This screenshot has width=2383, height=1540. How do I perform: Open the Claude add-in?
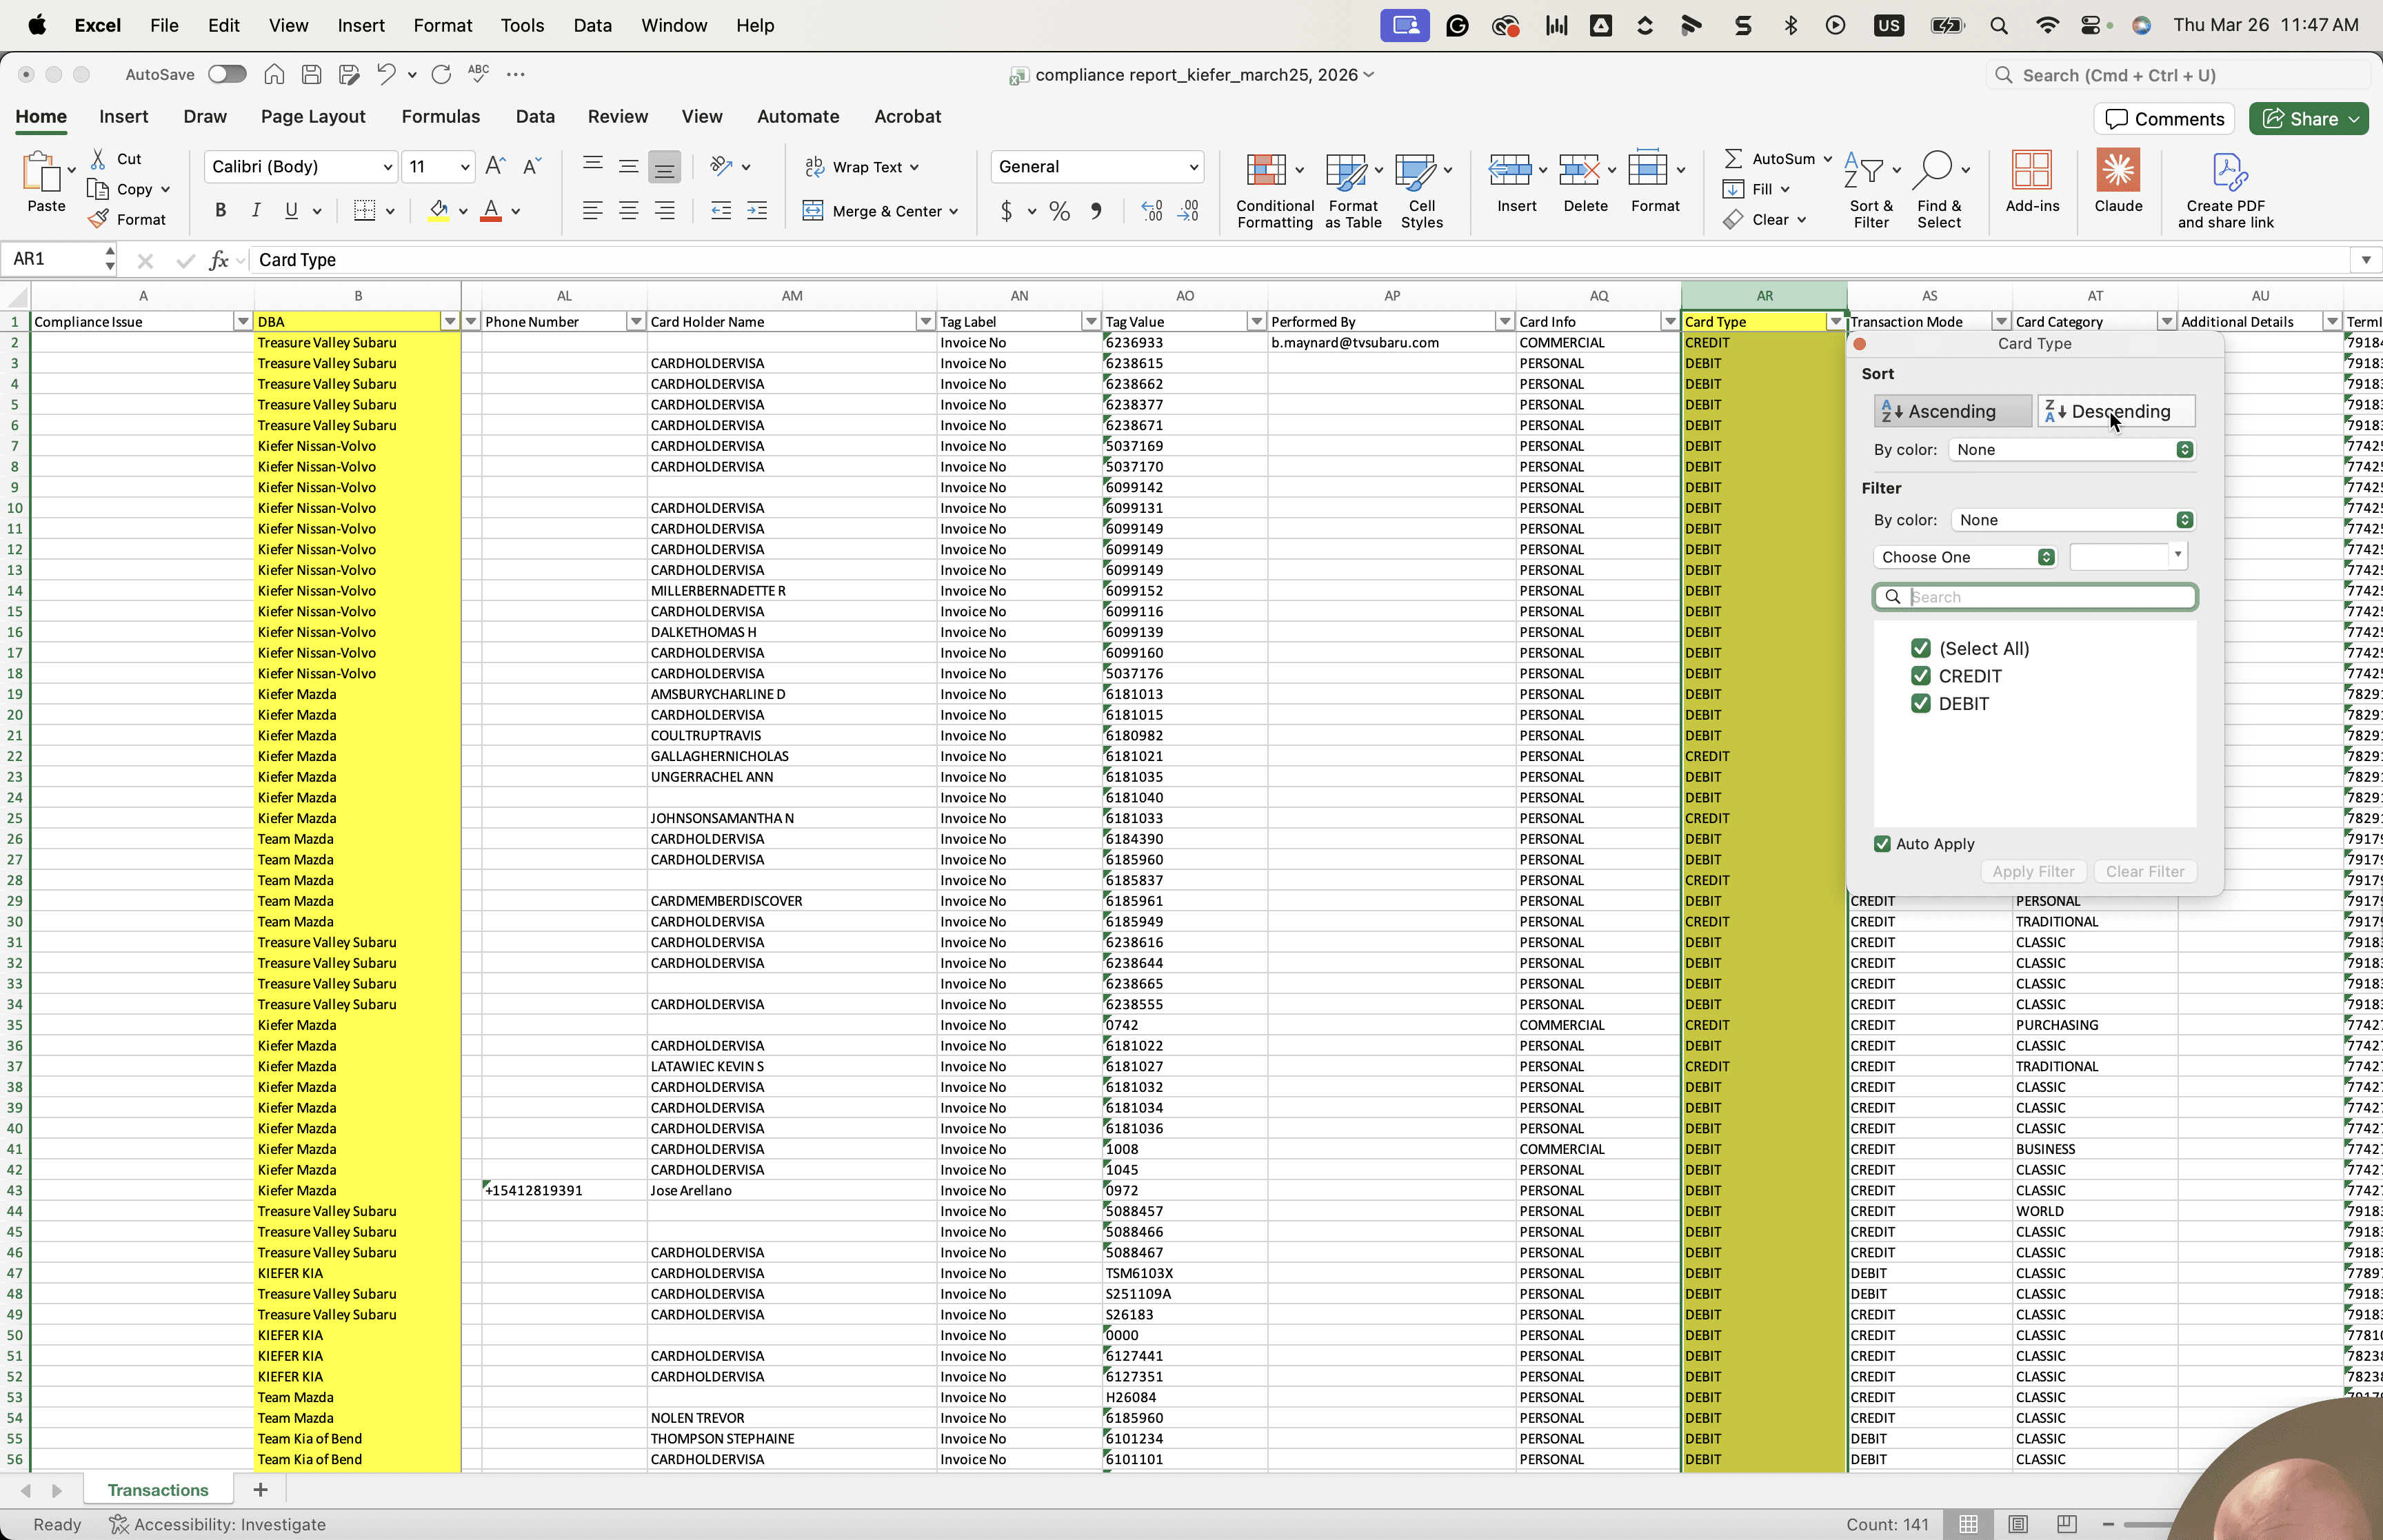[2117, 181]
